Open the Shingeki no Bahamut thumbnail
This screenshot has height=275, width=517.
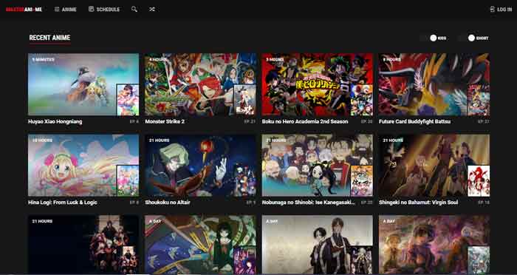434,165
